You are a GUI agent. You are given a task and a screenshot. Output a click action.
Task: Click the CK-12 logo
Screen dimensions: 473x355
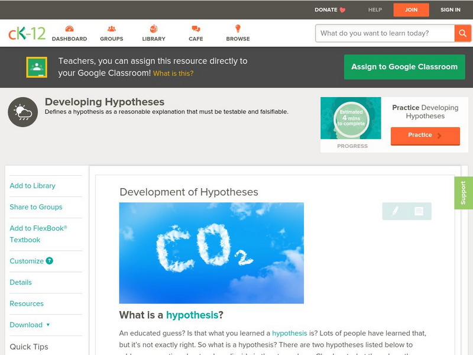point(27,33)
